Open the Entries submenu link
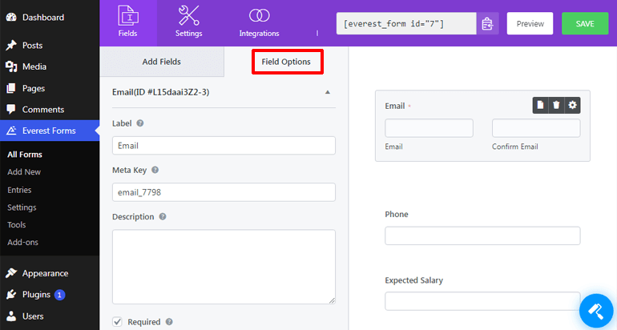This screenshot has height=330, width=617. click(x=19, y=190)
